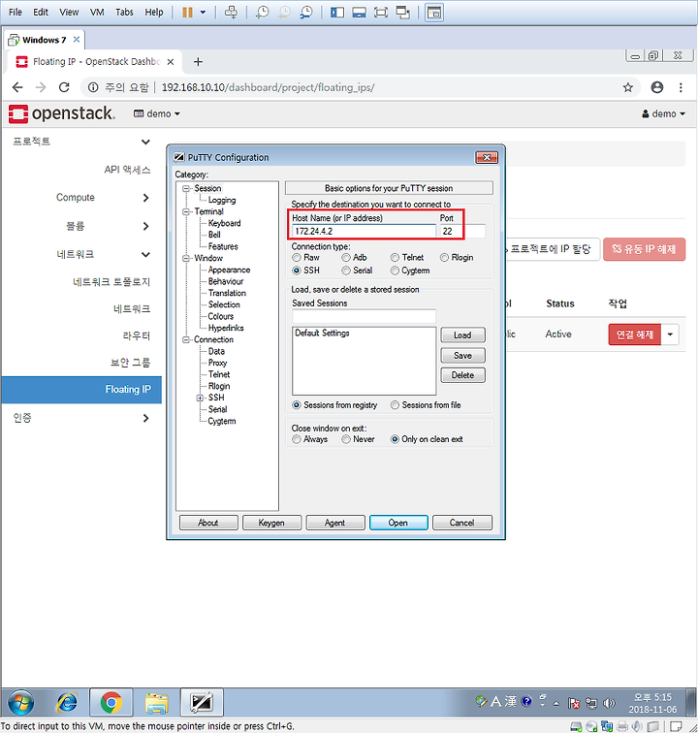698x733 pixels.
Task: Click the PuTTY Open button
Action: [x=398, y=523]
